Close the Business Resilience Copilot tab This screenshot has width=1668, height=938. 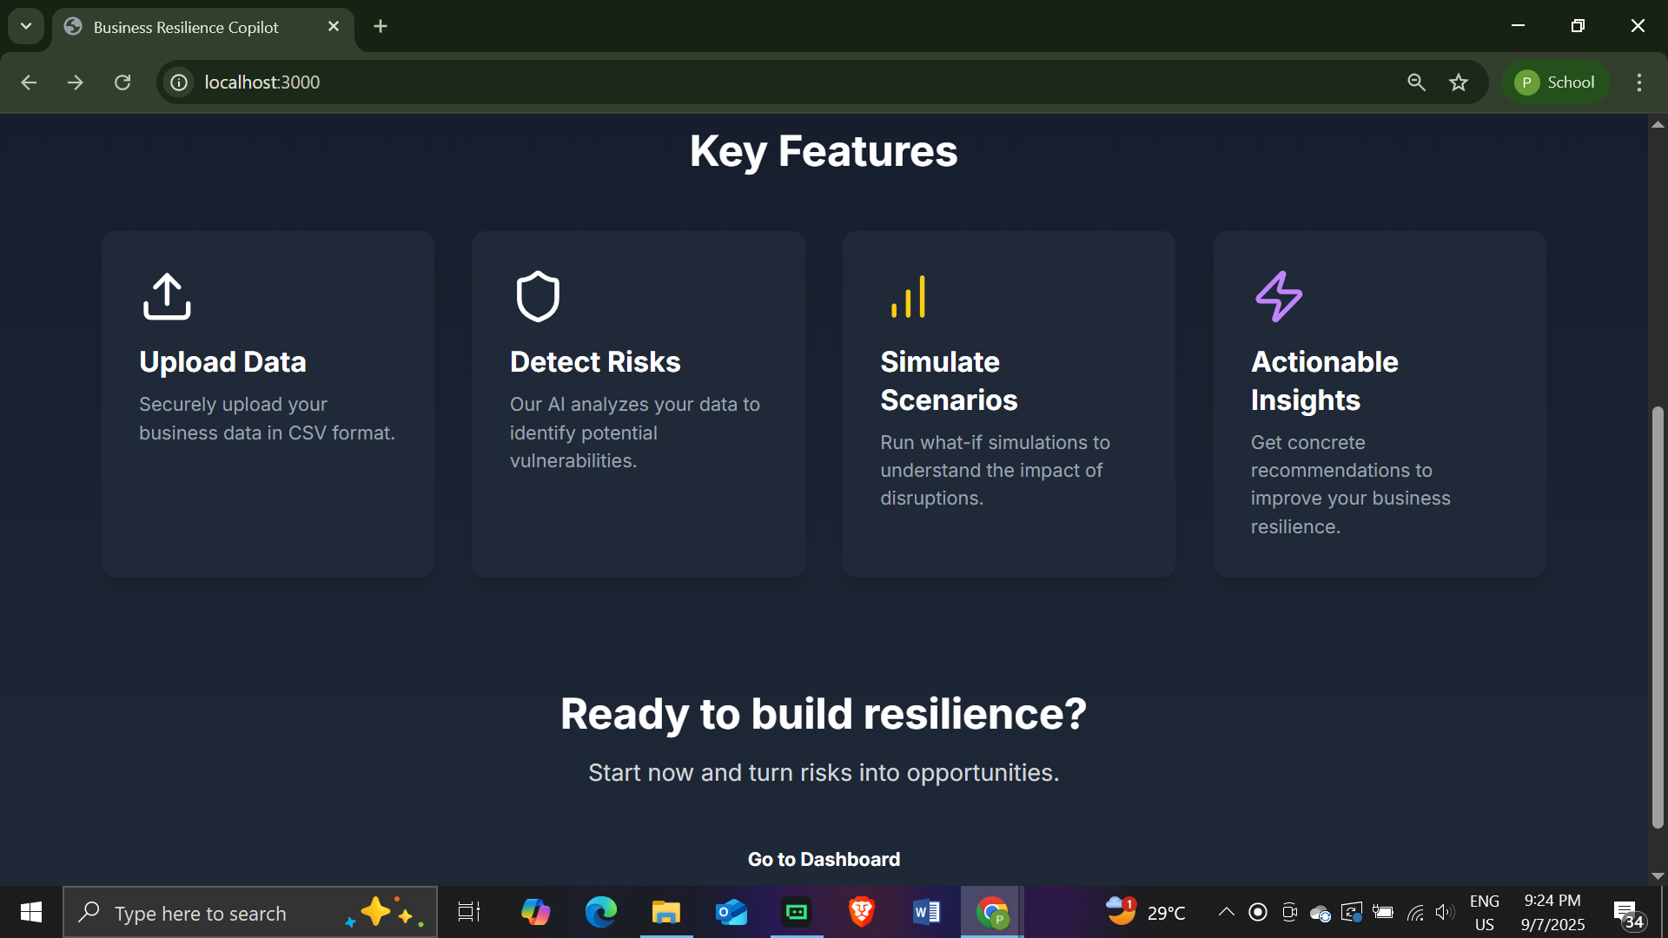[334, 27]
